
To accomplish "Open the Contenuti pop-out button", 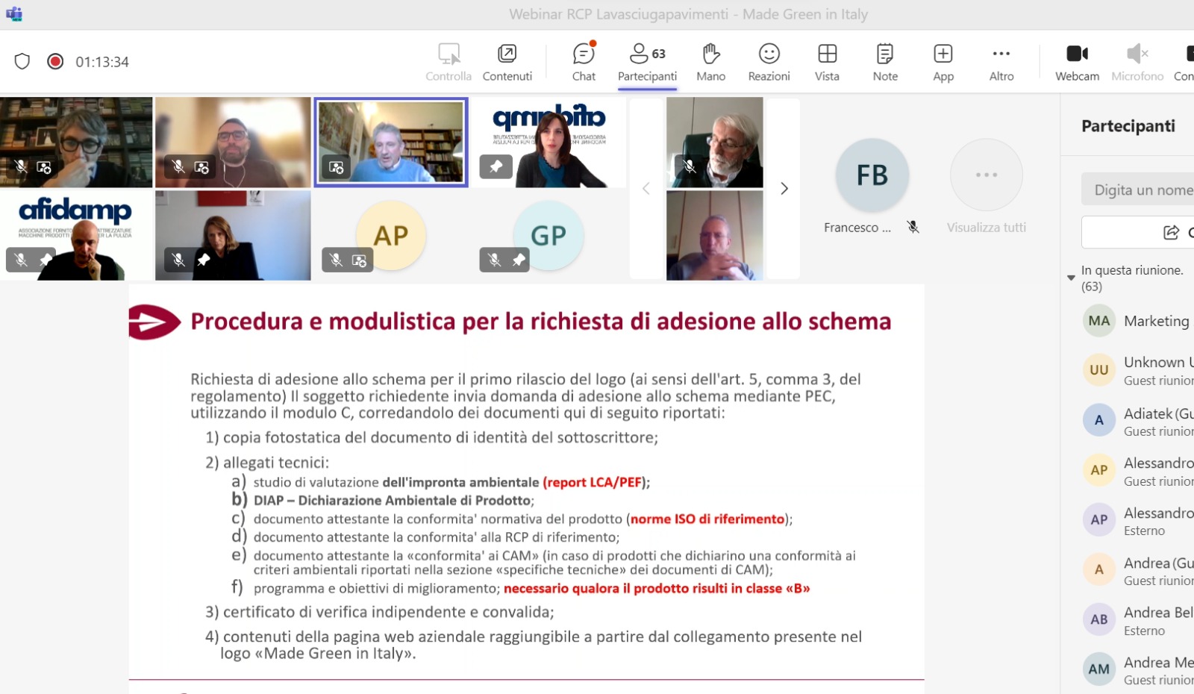I will (x=507, y=62).
